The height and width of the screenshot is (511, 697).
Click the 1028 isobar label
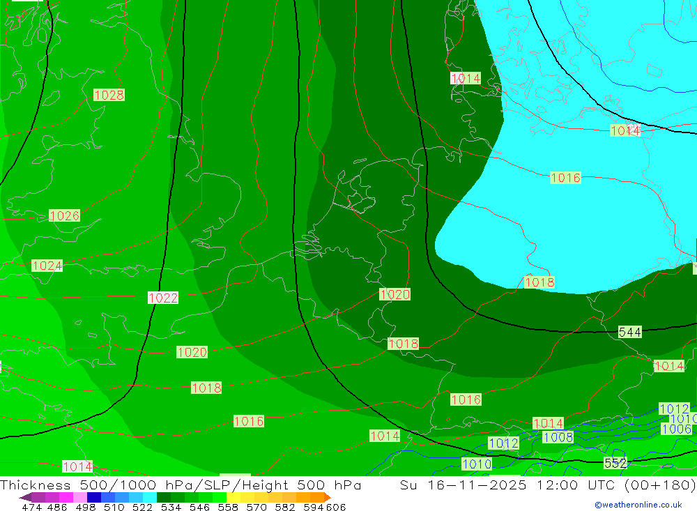(109, 95)
